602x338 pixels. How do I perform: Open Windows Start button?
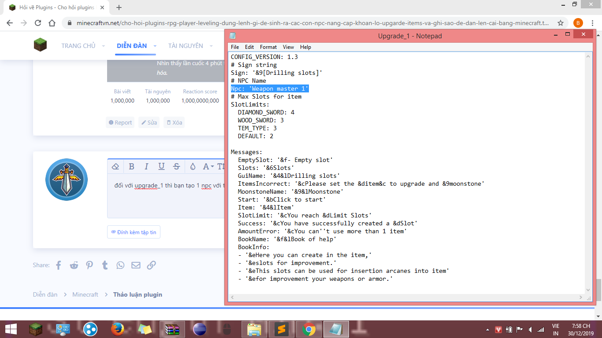pos(11,329)
